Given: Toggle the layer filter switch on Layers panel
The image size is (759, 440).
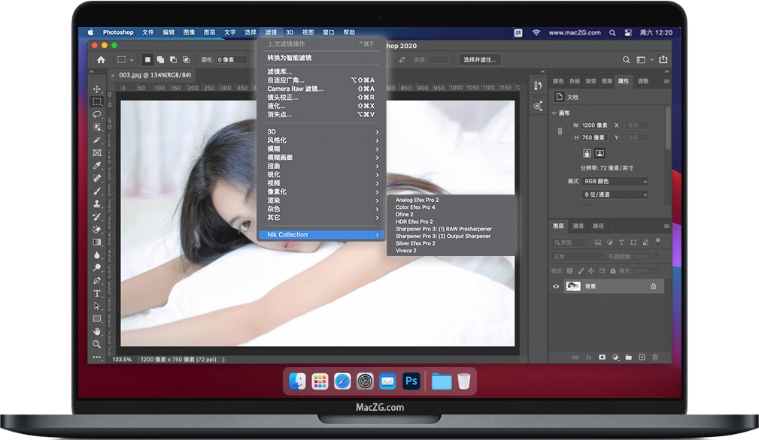Looking at the screenshot, I should click(657, 243).
